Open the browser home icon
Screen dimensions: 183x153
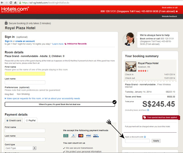[x=15, y=2]
